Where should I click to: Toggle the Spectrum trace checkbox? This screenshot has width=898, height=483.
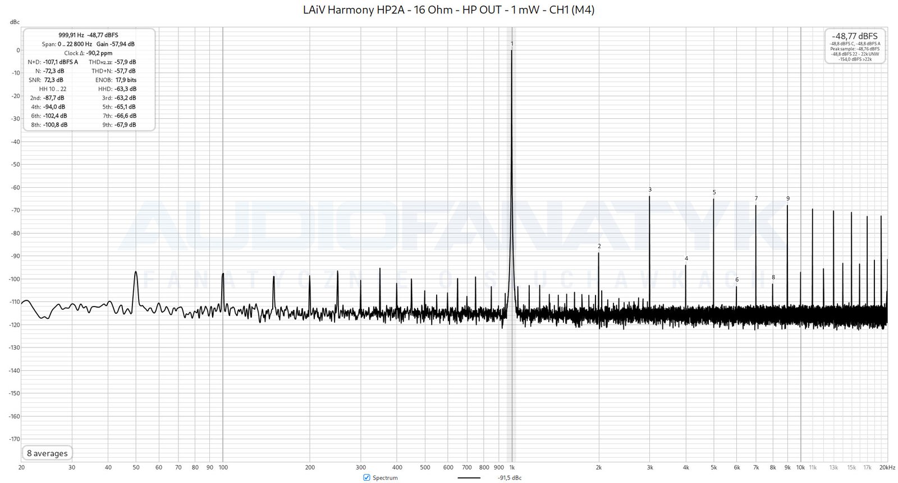[366, 477]
